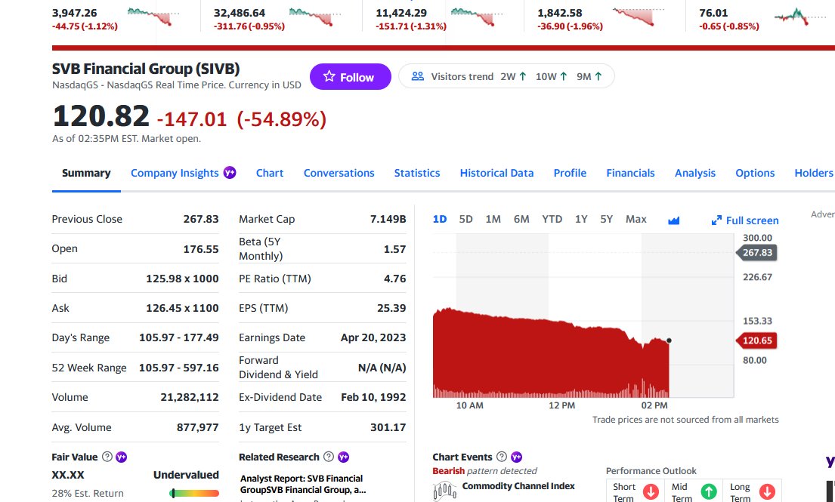Click the 120.65 current price chart label

[x=756, y=340]
